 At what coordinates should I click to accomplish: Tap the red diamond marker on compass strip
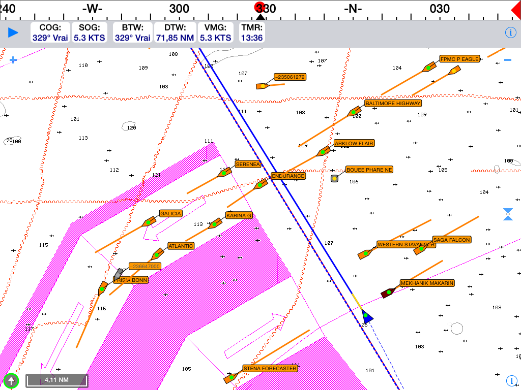tap(516, 10)
